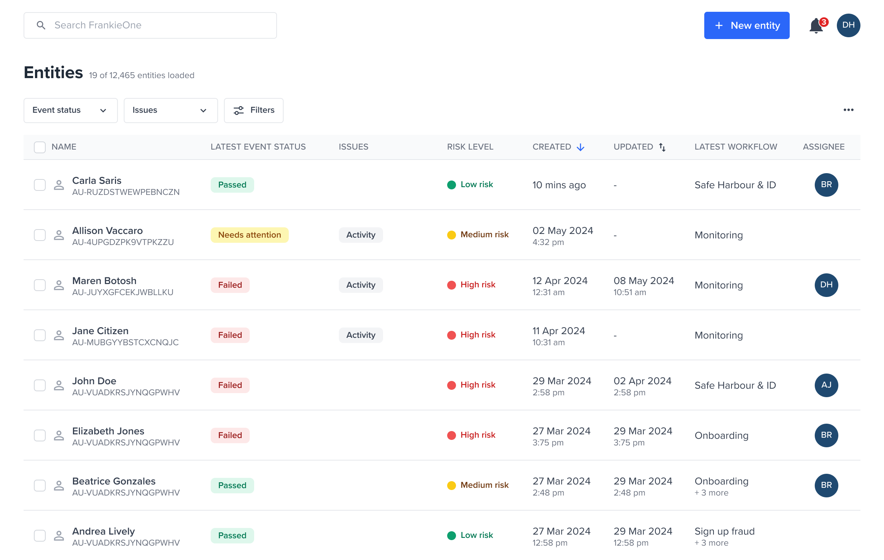
Task: Open the Issues filter dropdown
Action: point(171,111)
